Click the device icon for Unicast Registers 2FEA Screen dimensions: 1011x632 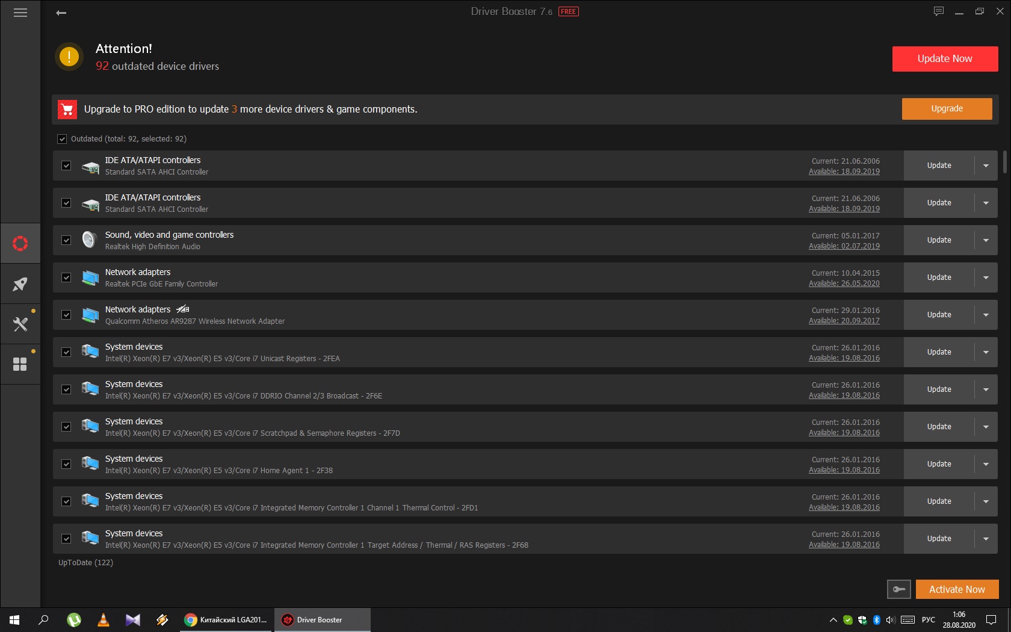[x=90, y=352]
